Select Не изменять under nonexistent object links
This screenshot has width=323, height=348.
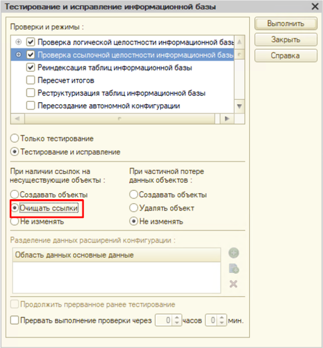pos(15,222)
